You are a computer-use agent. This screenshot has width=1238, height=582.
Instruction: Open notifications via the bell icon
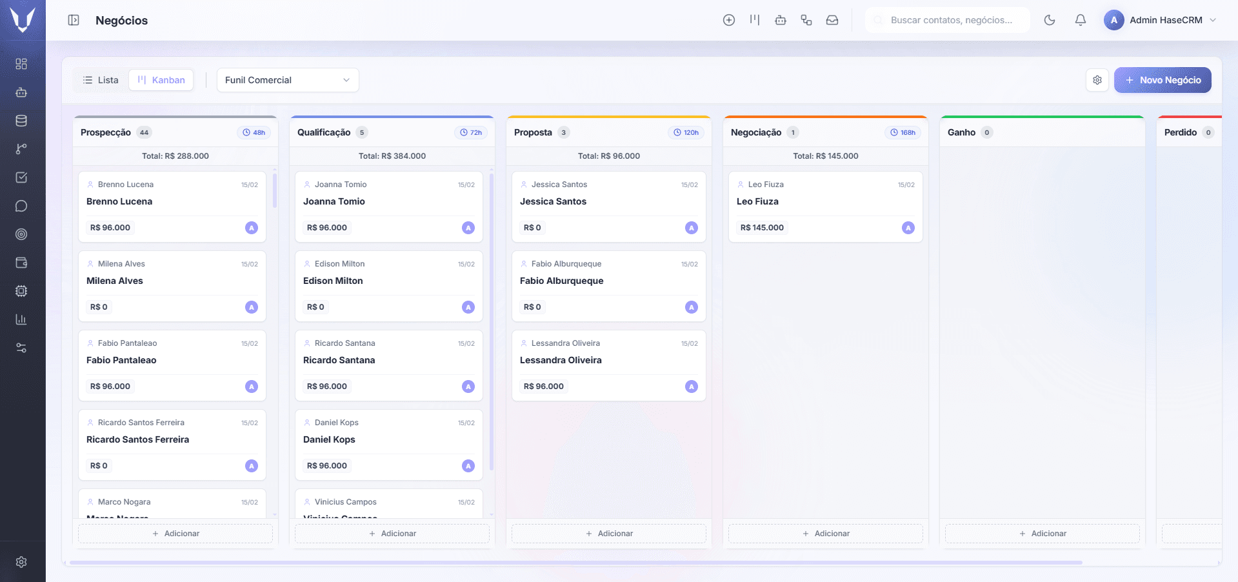coord(1080,20)
